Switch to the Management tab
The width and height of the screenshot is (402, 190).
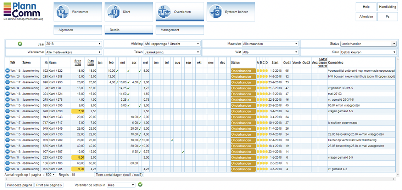180,30
